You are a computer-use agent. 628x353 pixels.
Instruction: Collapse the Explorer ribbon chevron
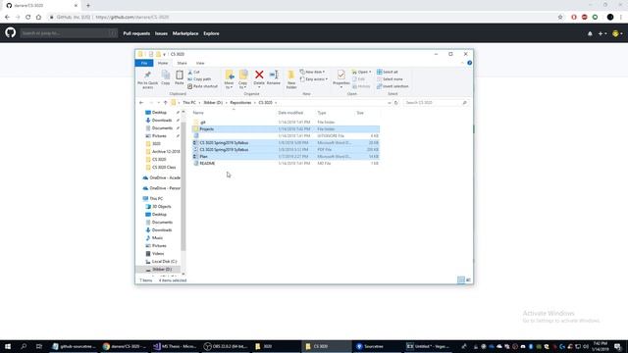pyautogui.click(x=462, y=63)
